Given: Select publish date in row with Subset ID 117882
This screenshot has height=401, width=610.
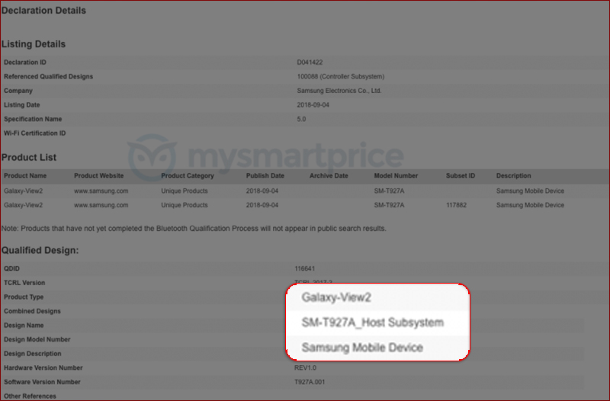Looking at the screenshot, I should [262, 205].
